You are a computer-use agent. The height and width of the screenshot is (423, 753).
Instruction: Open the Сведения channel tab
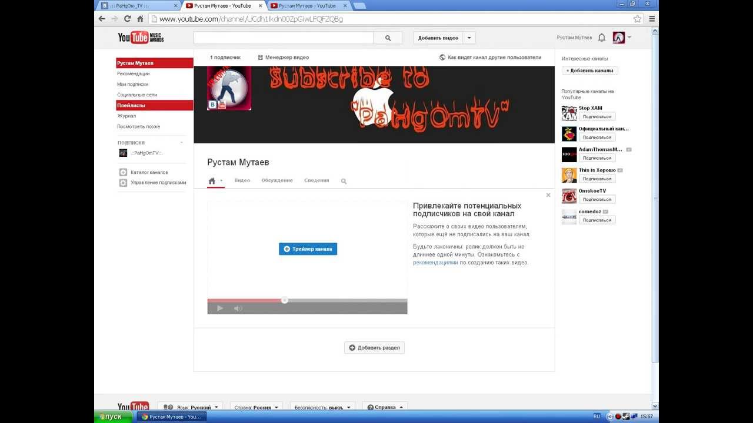pos(316,180)
